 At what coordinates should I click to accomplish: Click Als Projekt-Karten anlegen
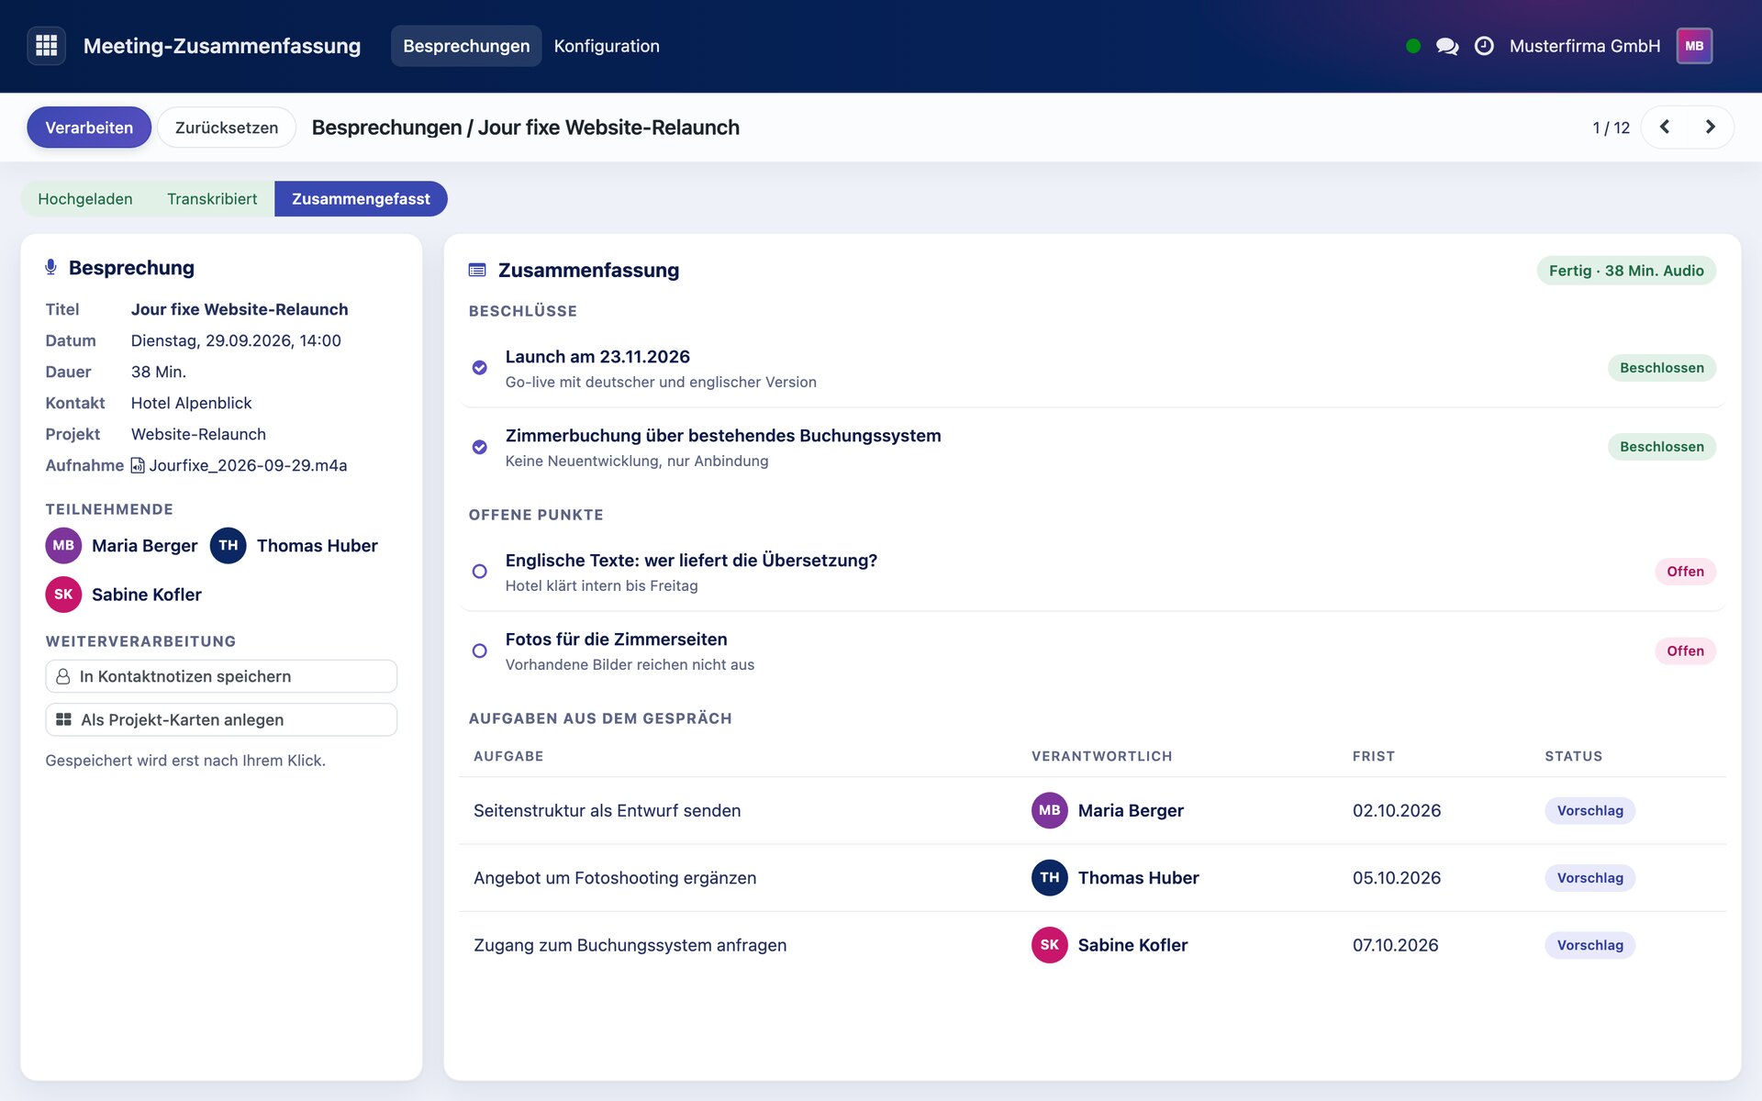[221, 719]
